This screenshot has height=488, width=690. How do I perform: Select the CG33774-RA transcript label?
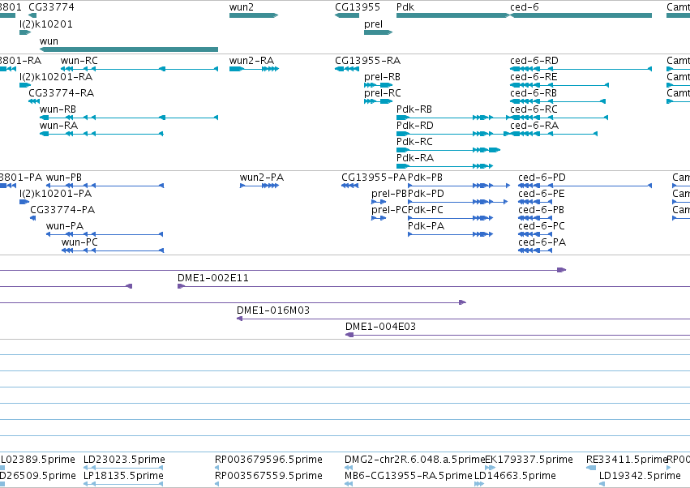coord(61,93)
